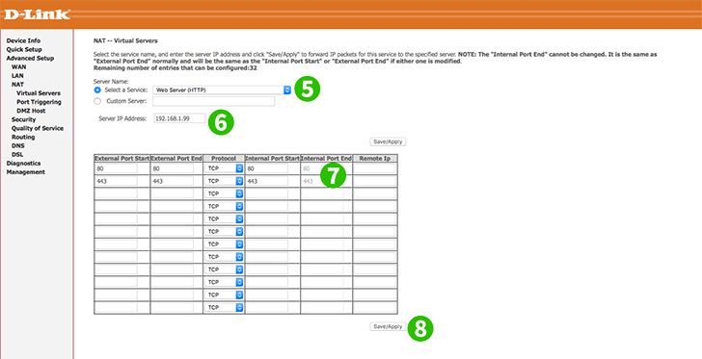Viewport: 702px width, 359px height.
Task: Click the Internal Port Start field containing 443
Action: coord(267,181)
